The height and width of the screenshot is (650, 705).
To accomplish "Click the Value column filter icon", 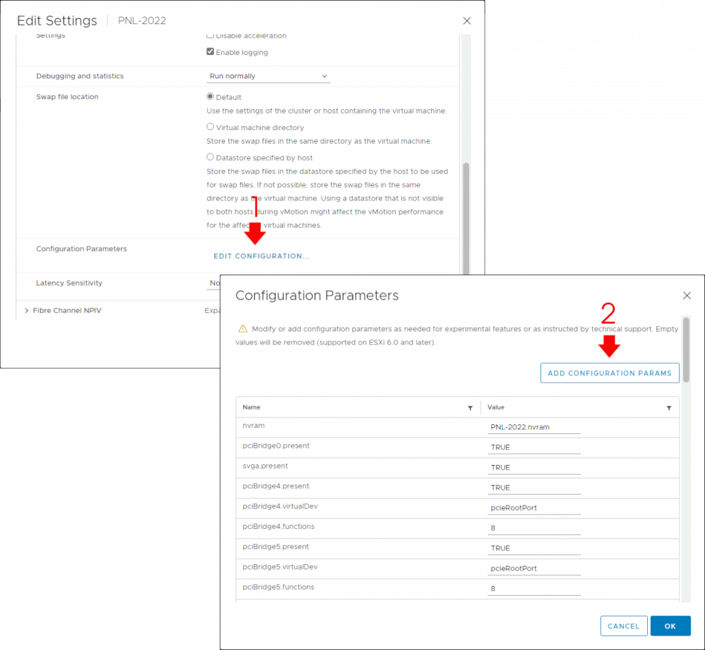I will click(669, 408).
